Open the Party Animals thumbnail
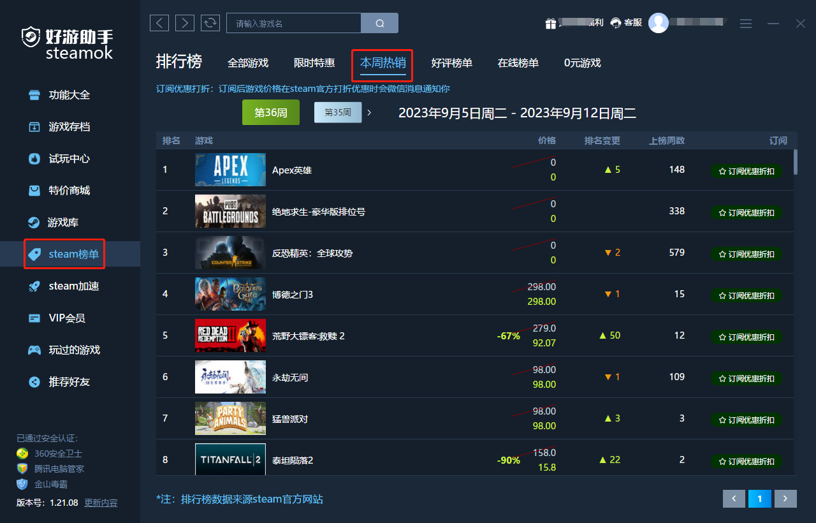The height and width of the screenshot is (523, 816). [x=230, y=418]
